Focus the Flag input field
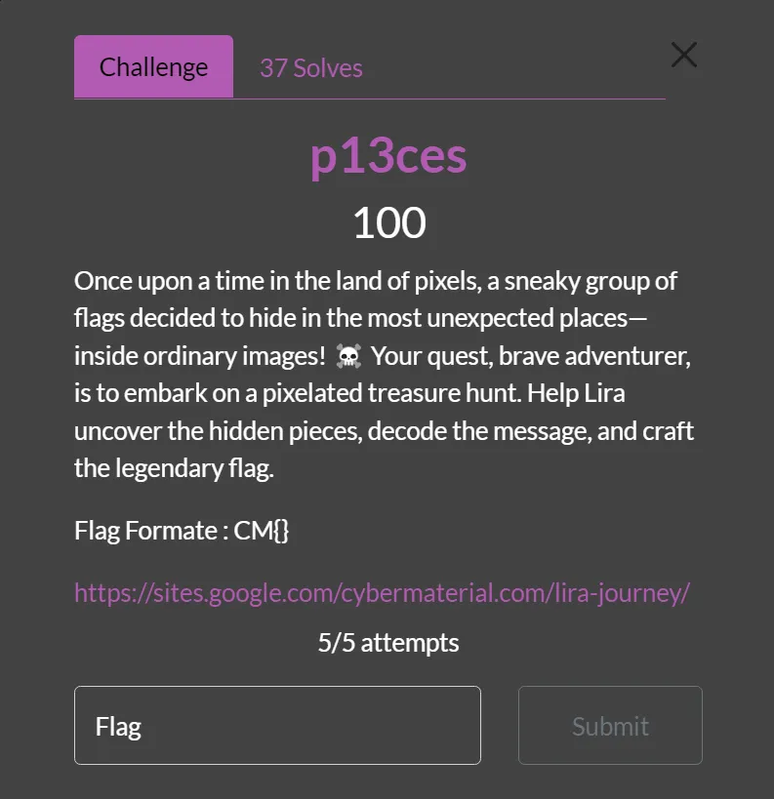The image size is (774, 799). (277, 726)
